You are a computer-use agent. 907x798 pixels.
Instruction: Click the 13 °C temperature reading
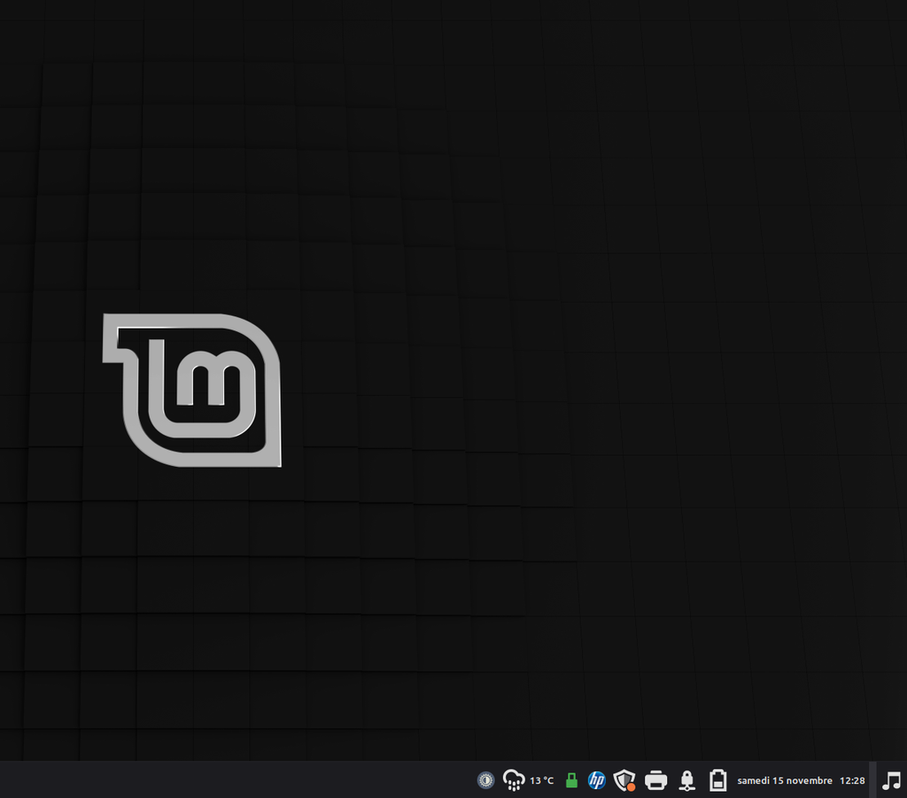click(542, 780)
